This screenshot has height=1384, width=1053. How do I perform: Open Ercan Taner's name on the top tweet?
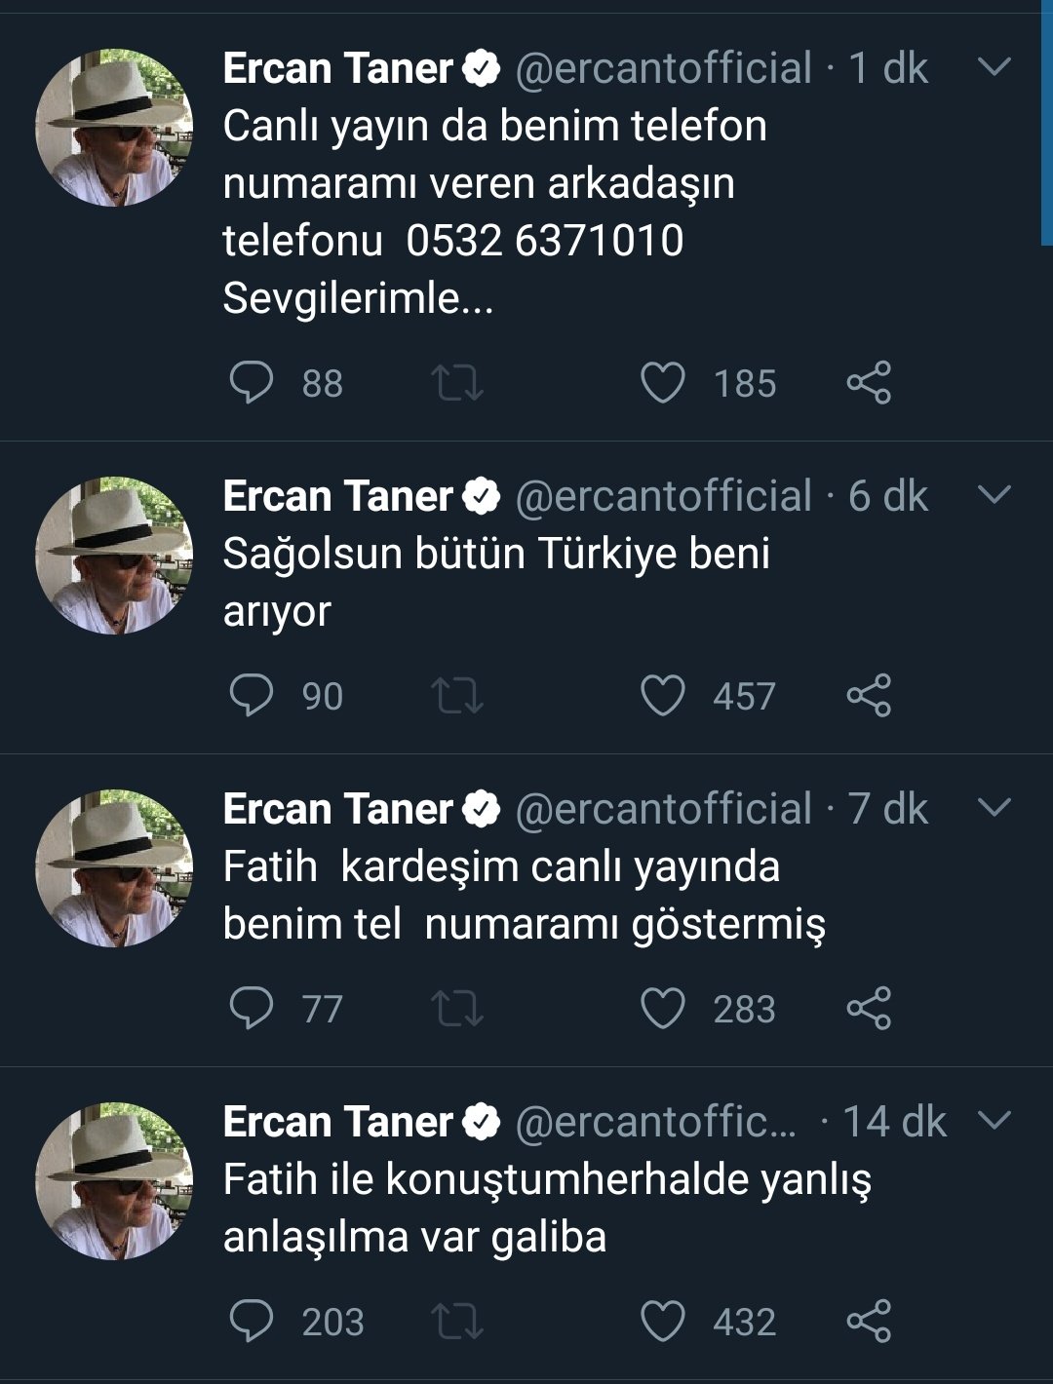[x=337, y=68]
